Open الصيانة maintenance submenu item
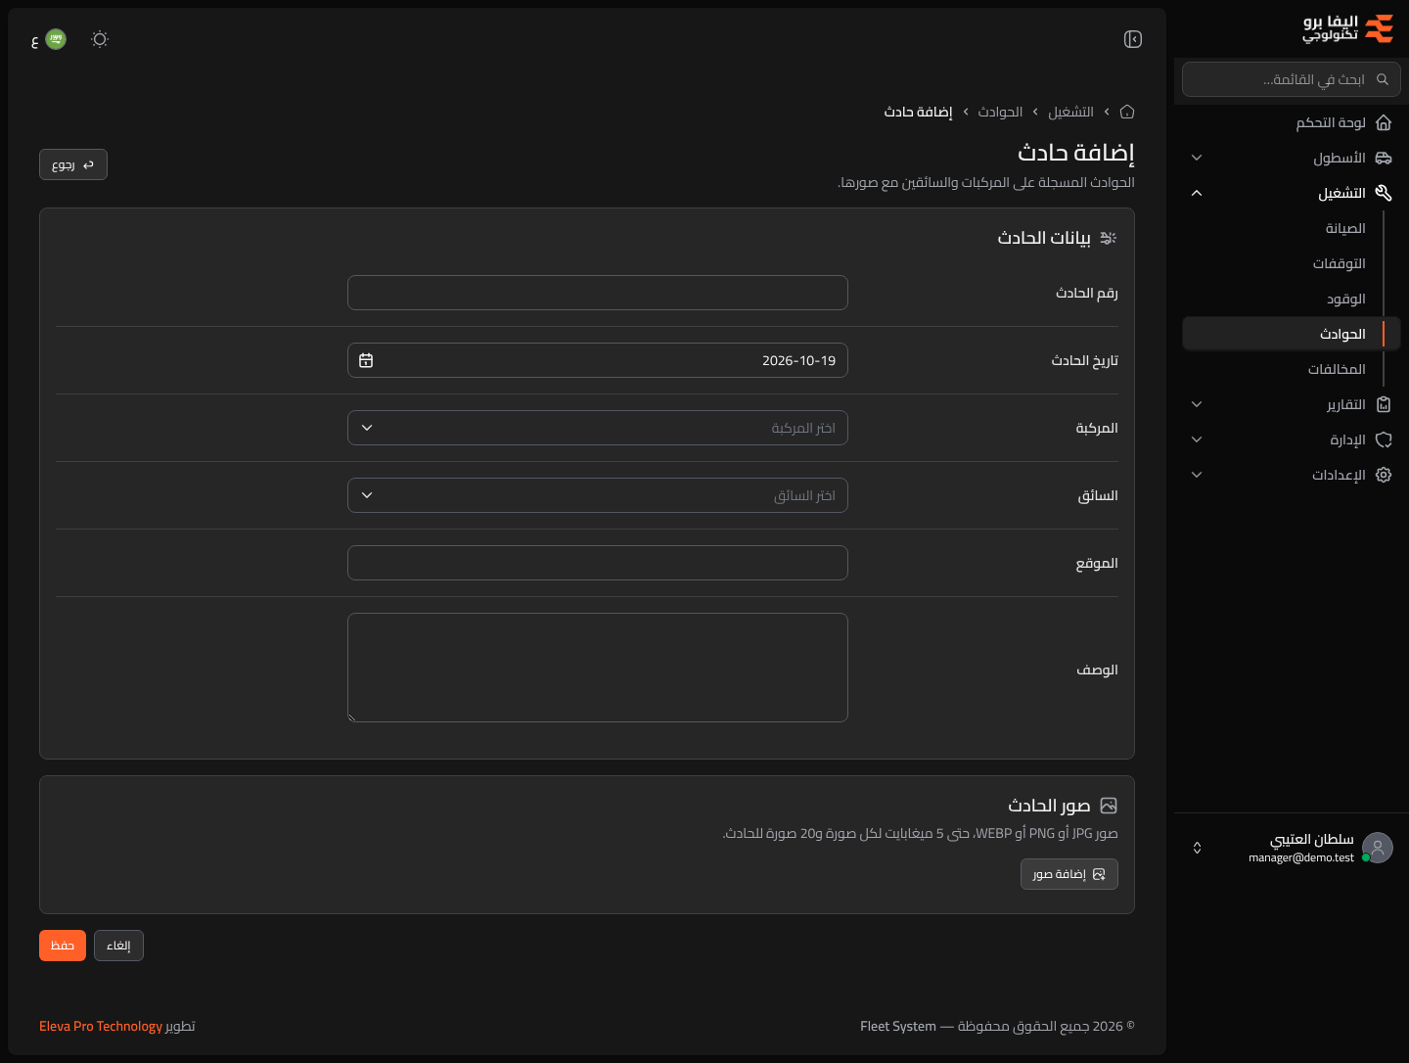The image size is (1409, 1063). 1345,228
